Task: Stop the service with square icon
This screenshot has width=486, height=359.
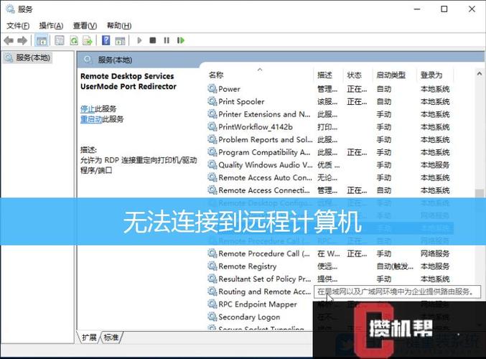Action: click(152, 40)
